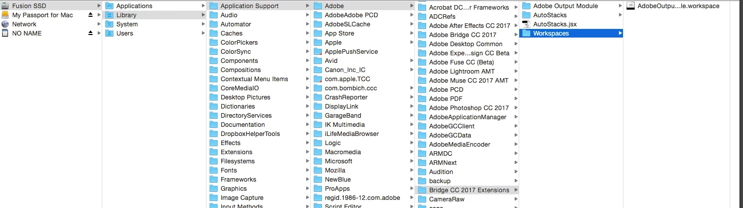Screen dimensions: 743x208
Task: Expand arrow beside Adobe Photoshop CC 2017
Action: (516, 108)
